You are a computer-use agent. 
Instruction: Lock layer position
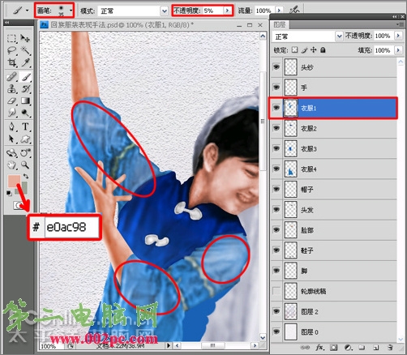coord(314,50)
